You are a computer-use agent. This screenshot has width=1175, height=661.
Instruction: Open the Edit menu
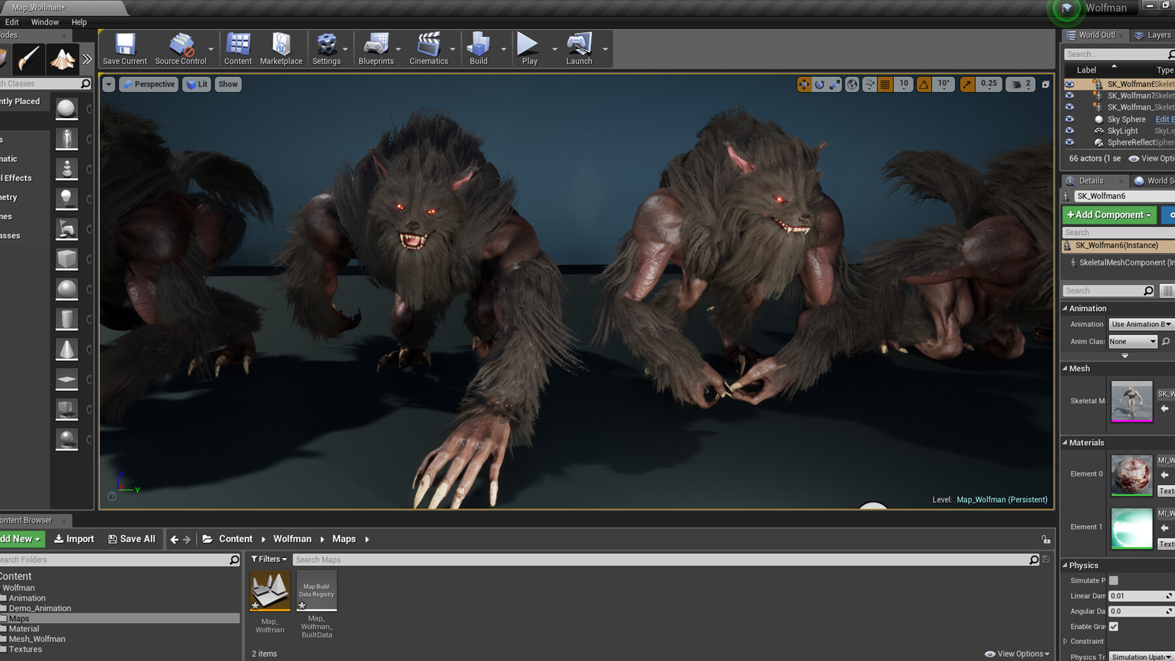point(12,22)
